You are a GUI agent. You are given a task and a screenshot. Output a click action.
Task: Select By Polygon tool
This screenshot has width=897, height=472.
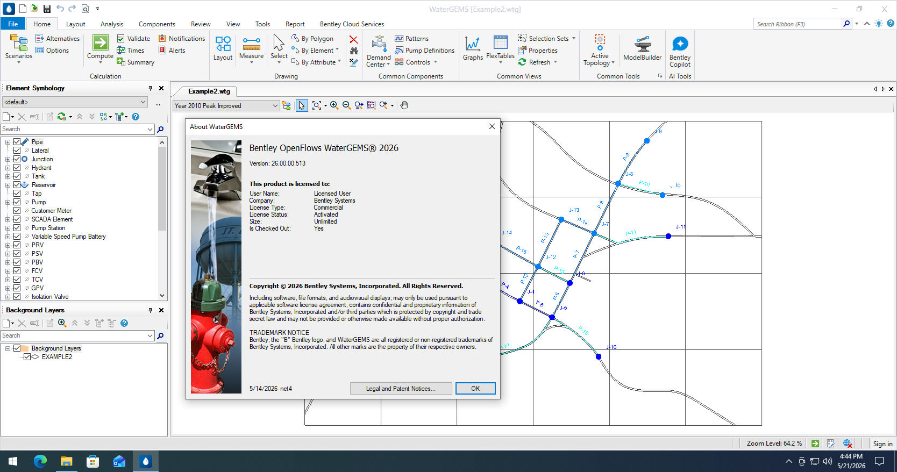(312, 39)
